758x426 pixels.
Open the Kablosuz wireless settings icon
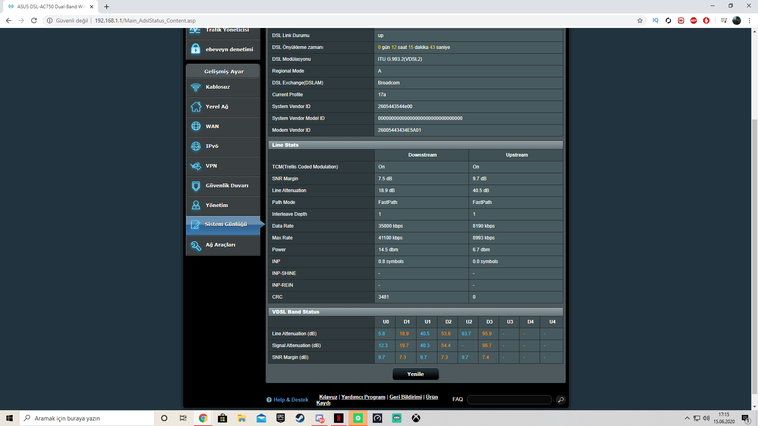coord(196,87)
